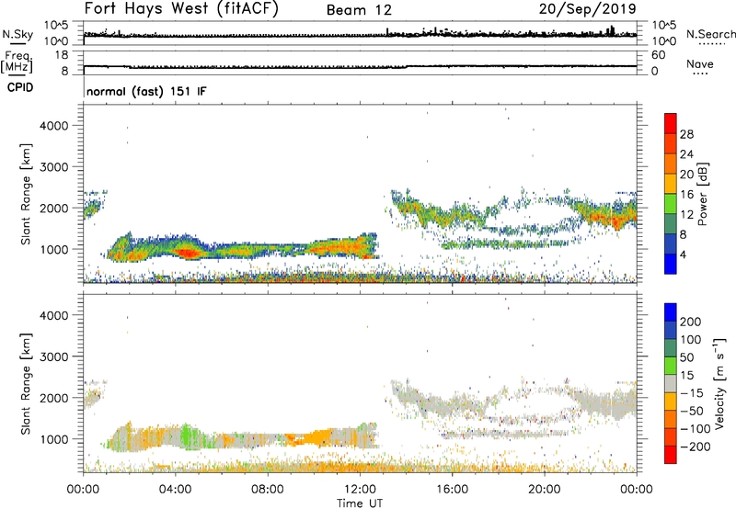
Task: Pick the red bottom segment of Velocity colorbar
Action: (671, 455)
